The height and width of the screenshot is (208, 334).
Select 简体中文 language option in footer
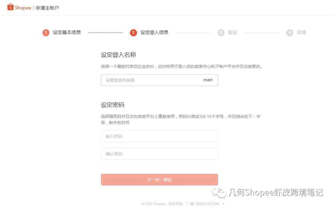tap(208, 204)
